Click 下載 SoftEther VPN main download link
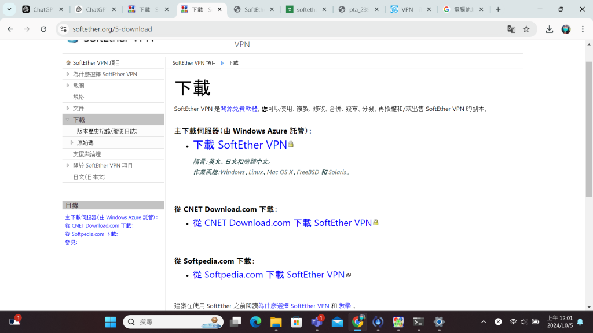Image resolution: width=593 pixels, height=333 pixels. tap(240, 145)
